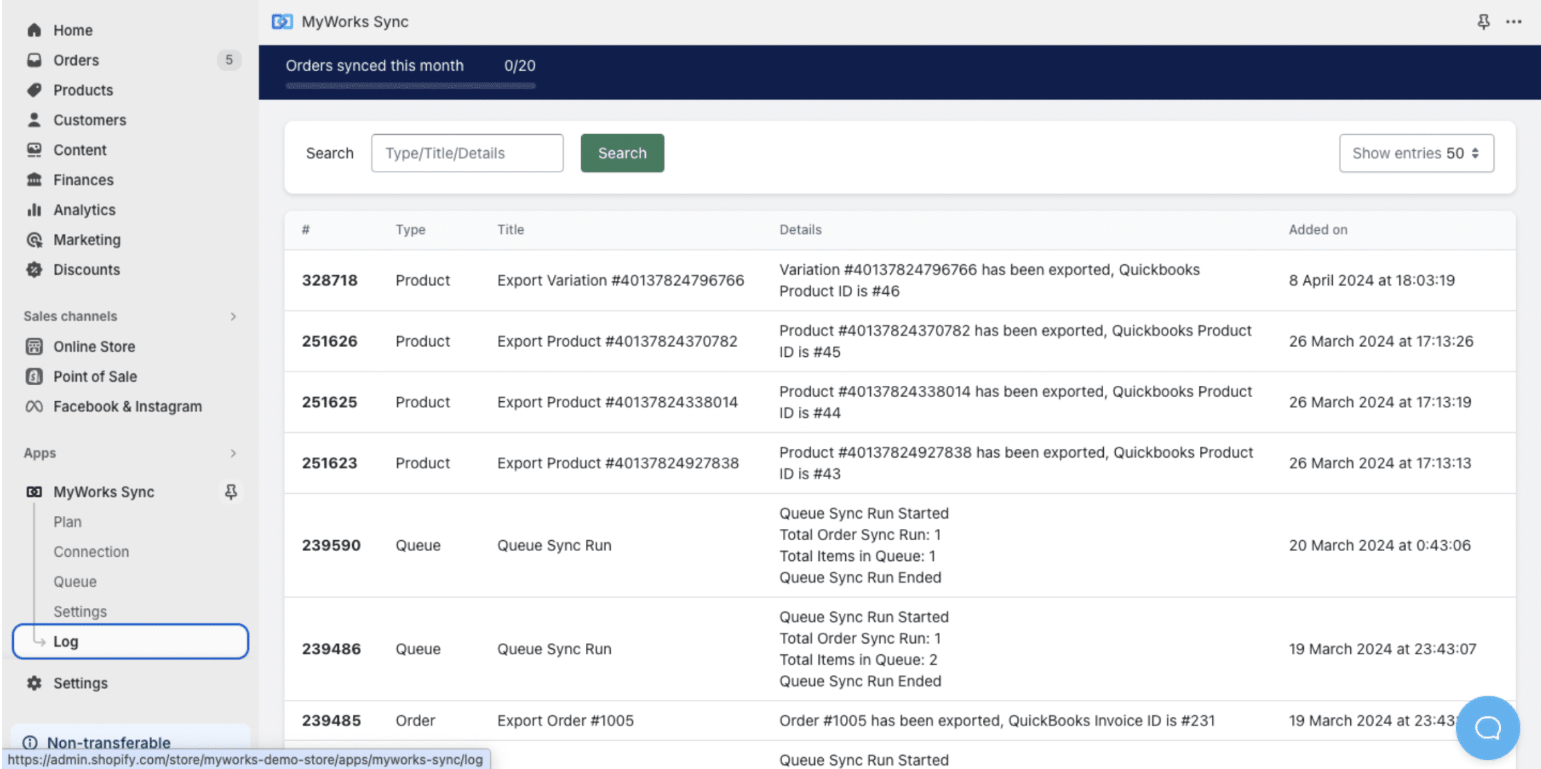Click the Type/Title/Details search field
The image size is (1541, 769).
pyautogui.click(x=467, y=153)
